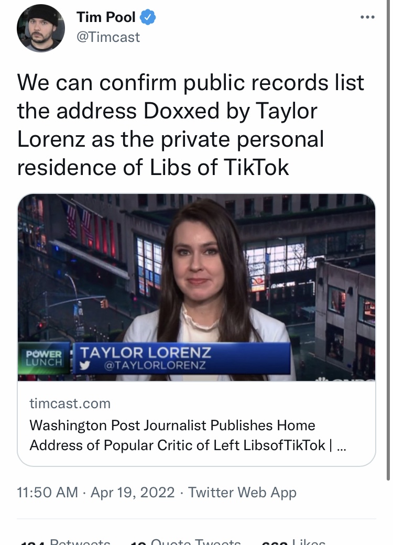
Task: Click the @TAYLORLORENZ handle in the chyron
Action: (x=155, y=365)
